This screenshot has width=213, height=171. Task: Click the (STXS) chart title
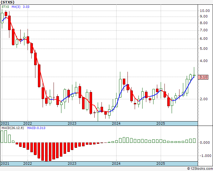click(x=7, y=2)
